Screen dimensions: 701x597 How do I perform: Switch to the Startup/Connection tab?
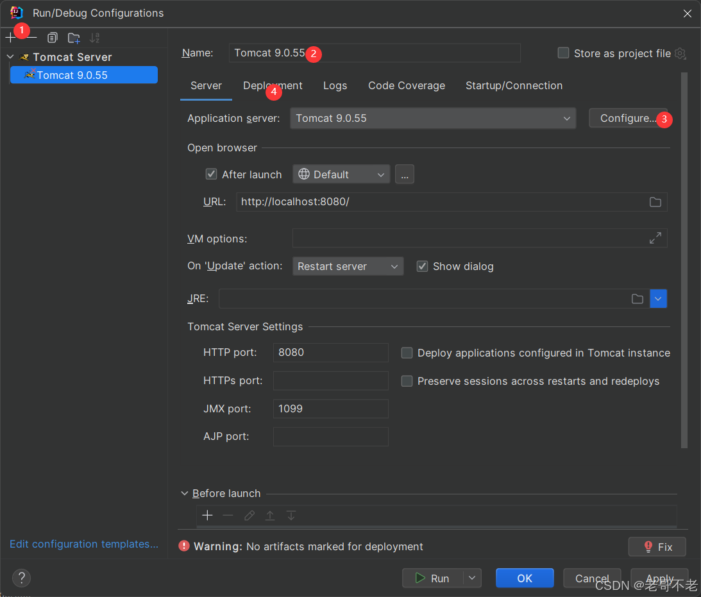514,86
